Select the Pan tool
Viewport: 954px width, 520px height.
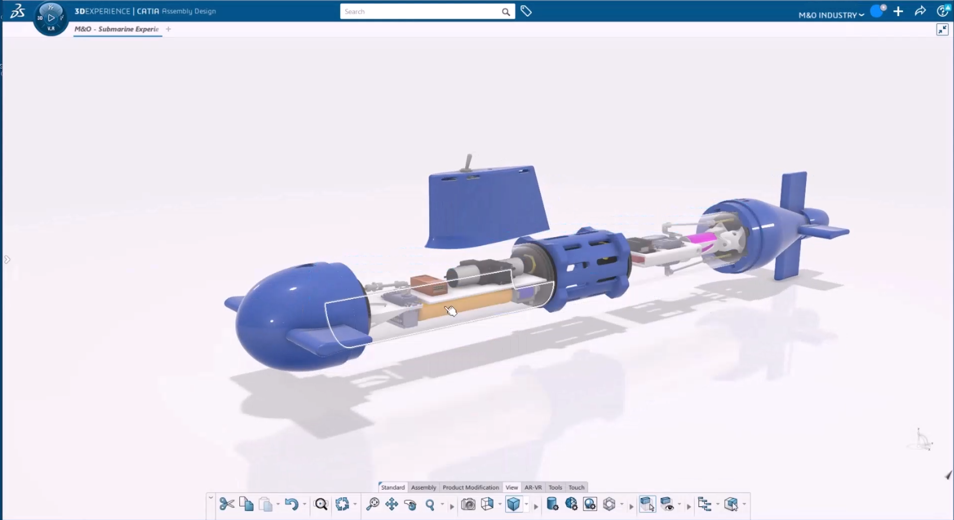(x=391, y=505)
